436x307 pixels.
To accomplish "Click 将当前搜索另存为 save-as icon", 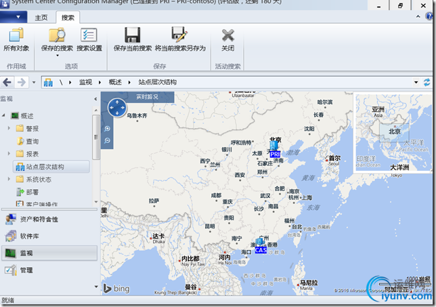I will (179, 35).
